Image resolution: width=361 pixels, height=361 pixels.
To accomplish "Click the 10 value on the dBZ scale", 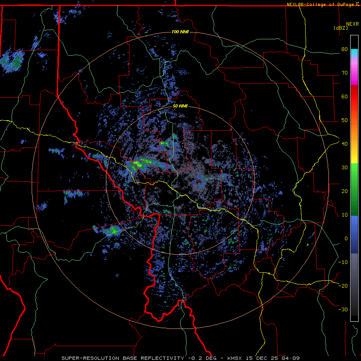I will pos(345,215).
